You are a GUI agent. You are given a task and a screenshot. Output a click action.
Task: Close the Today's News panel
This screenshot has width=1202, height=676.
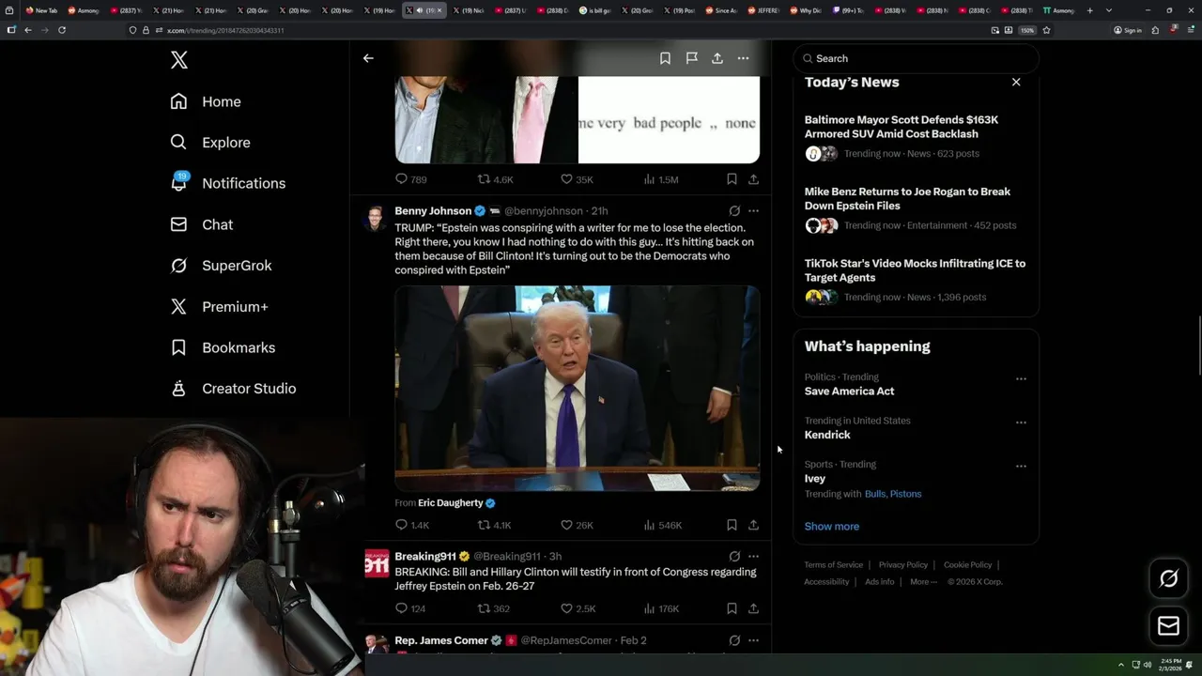pos(1016,83)
